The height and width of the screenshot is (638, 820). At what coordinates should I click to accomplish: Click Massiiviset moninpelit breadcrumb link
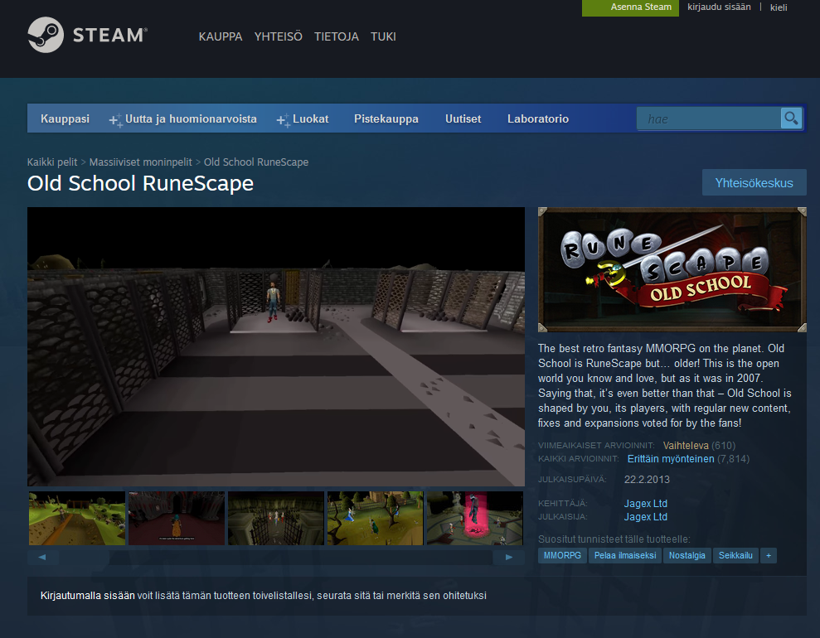[x=141, y=162]
